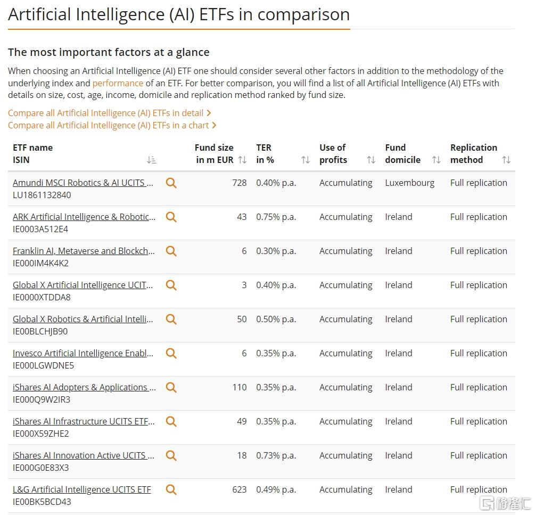Follow the orange 'performance' link in paragraph

[118, 83]
